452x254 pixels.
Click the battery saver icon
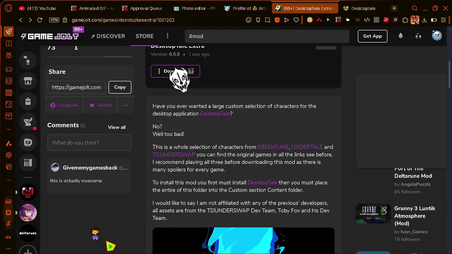433,20
